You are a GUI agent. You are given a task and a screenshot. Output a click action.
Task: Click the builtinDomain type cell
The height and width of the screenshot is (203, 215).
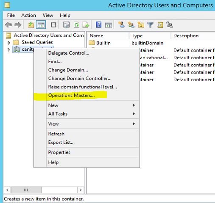tap(148, 43)
